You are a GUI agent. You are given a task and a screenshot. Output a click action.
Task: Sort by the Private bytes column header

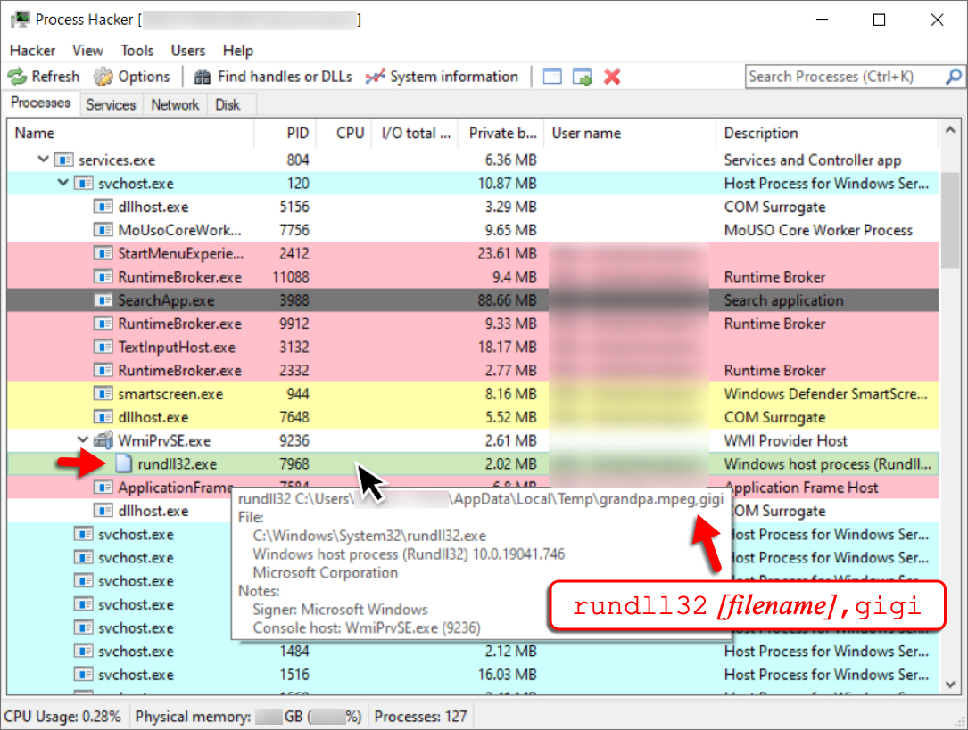[x=501, y=133]
